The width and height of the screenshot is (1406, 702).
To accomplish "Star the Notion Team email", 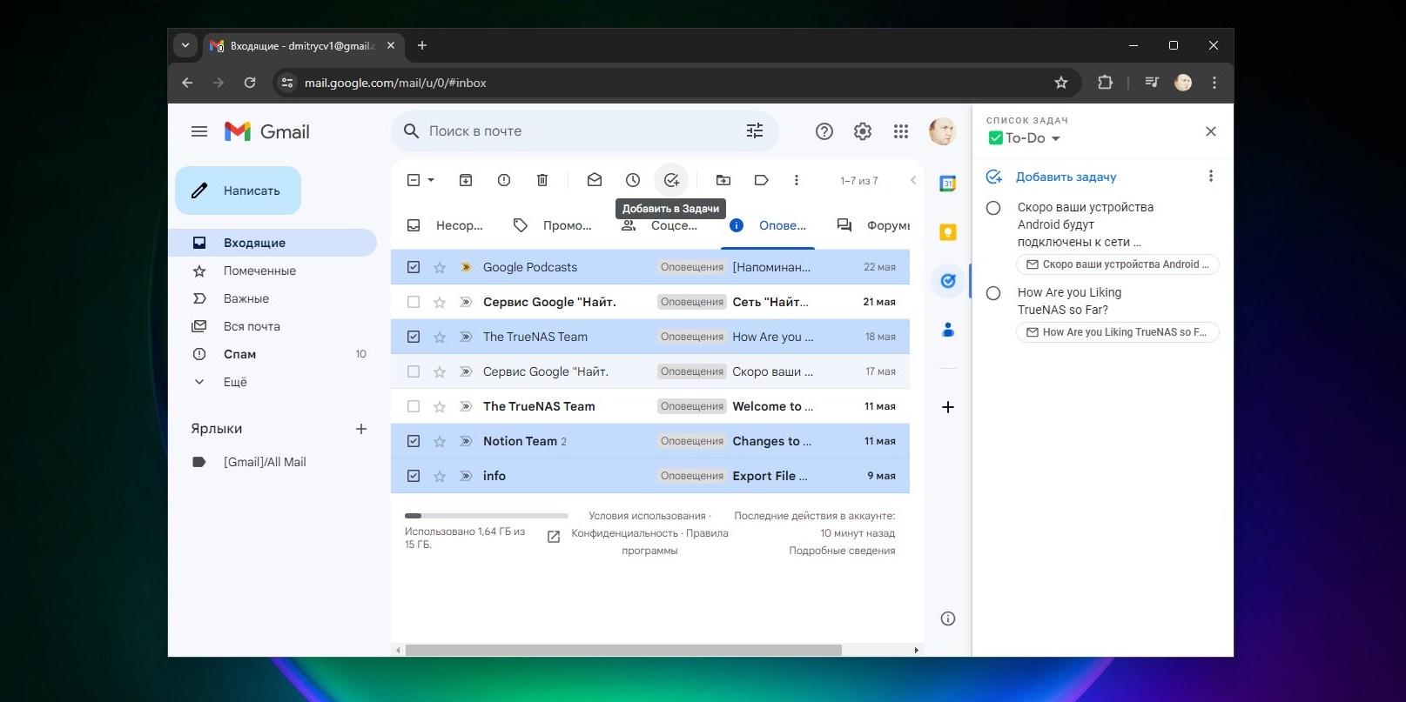I will click(x=440, y=441).
